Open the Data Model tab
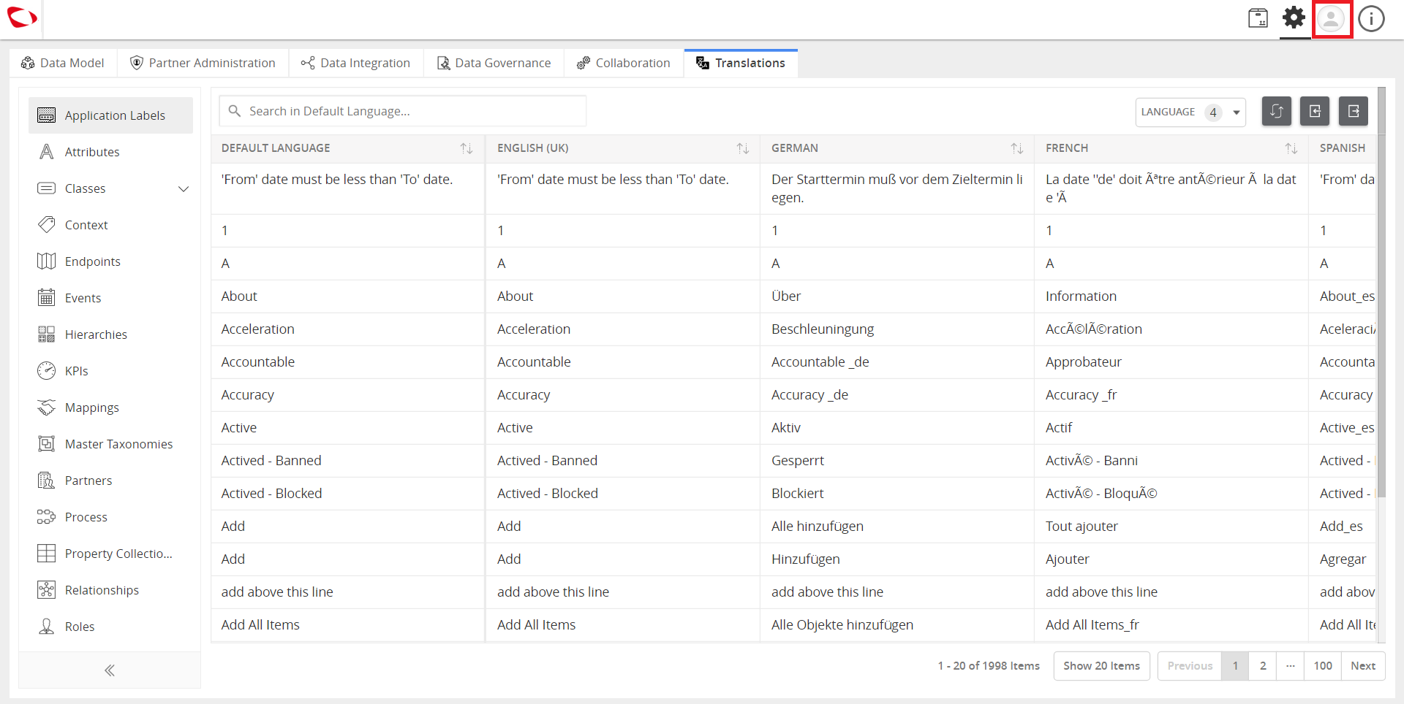The width and height of the screenshot is (1404, 704). [x=63, y=63]
